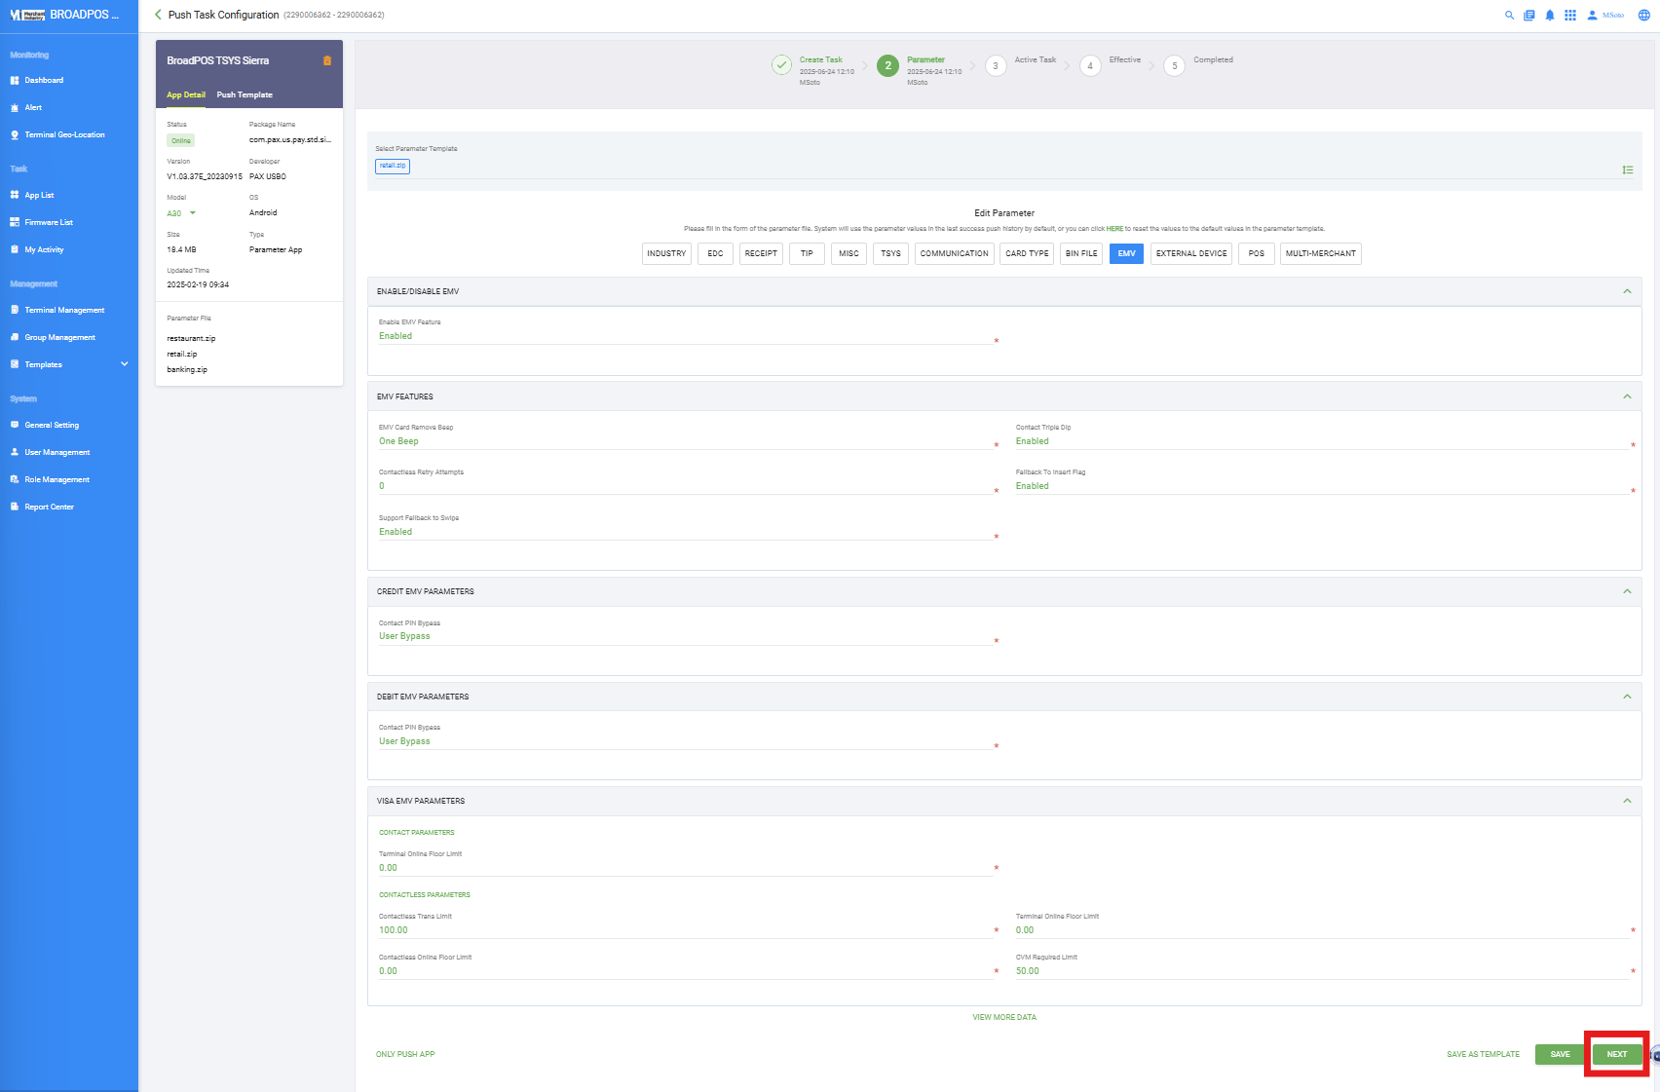Select the CARD TYPE parameter tab
This screenshot has height=1092, width=1660.
[1027, 253]
